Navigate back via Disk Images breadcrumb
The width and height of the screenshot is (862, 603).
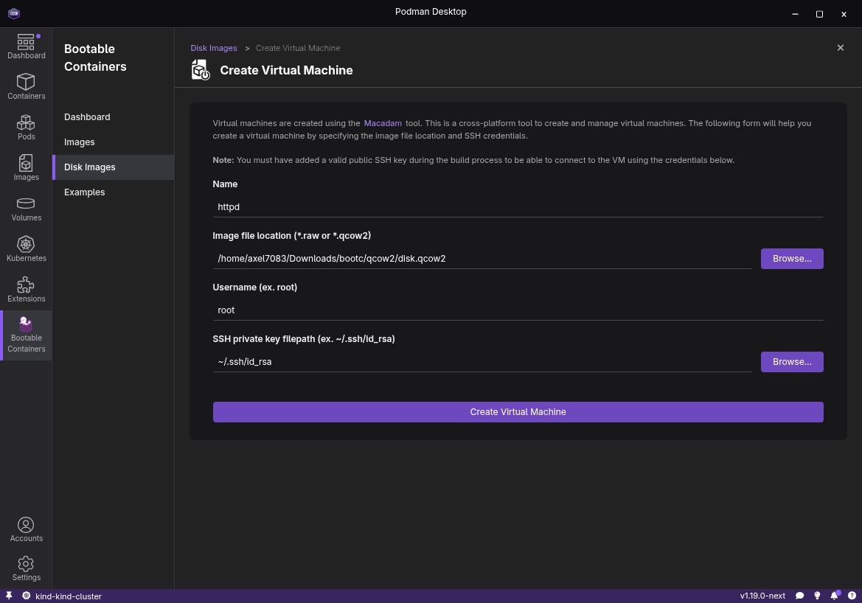click(x=214, y=48)
